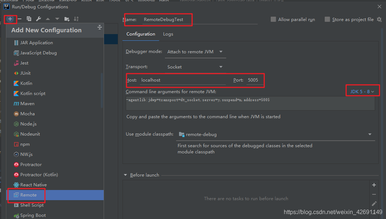This screenshot has height=219, width=386.
Task: Choose React Native configuration type
Action: click(x=55, y=185)
